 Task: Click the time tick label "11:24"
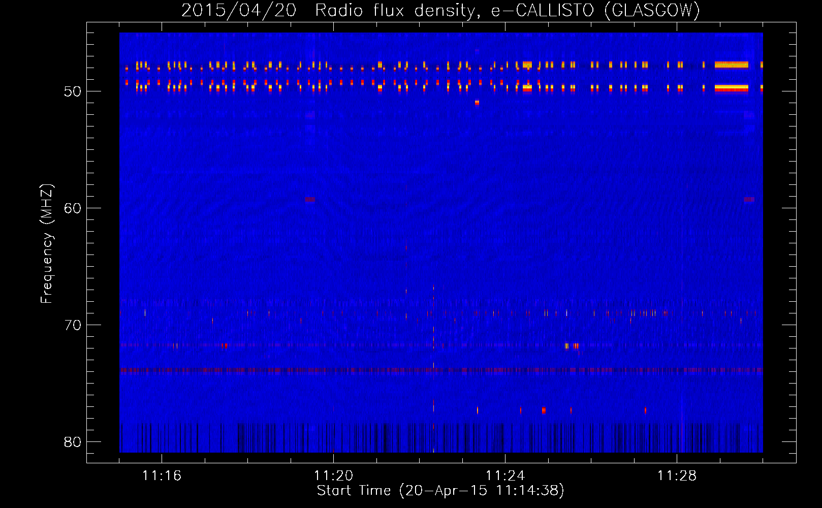pyautogui.click(x=505, y=476)
